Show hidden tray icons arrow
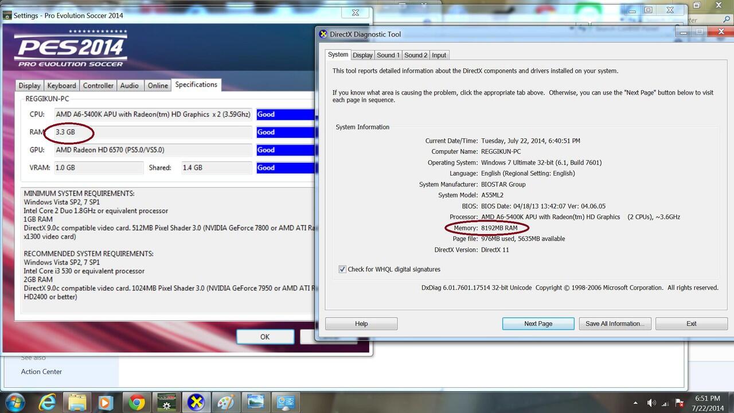Screen dimensions: 734x413 pos(635,403)
